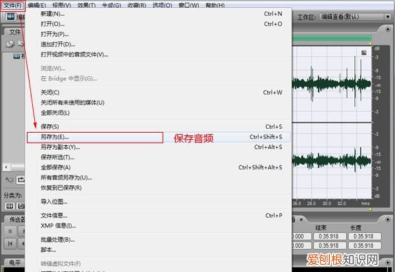This screenshot has height=272, width=395.
Task: Click the speaker auto-play icon in Files panel
Action: (9, 180)
